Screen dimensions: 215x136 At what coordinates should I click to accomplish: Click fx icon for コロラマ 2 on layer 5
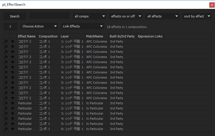pos(6,88)
